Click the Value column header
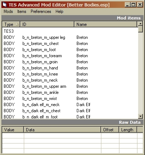145x155 pixels. tap(13, 130)
